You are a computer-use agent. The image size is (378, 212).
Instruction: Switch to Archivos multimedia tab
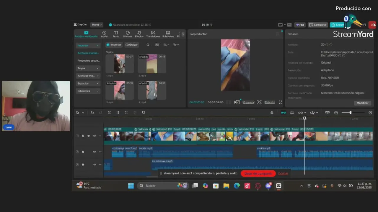[86, 34]
